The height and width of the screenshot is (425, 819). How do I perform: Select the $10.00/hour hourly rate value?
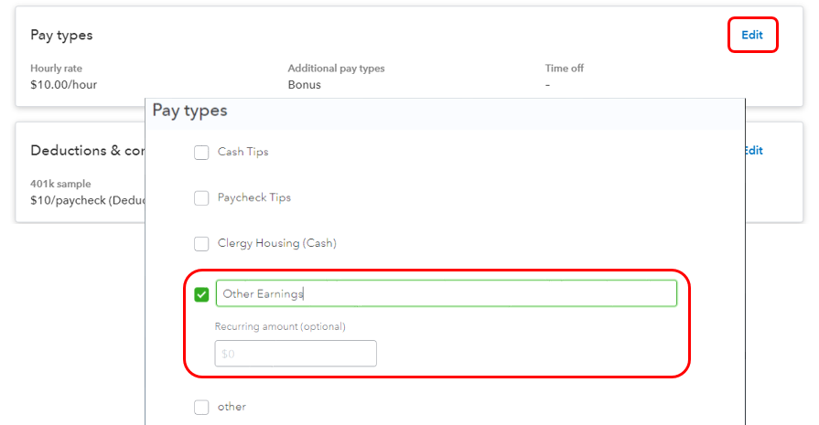pyautogui.click(x=63, y=85)
